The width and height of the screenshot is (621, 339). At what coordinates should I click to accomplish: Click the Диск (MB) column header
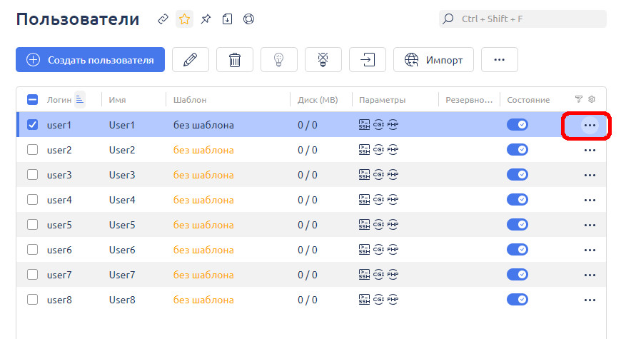point(318,100)
